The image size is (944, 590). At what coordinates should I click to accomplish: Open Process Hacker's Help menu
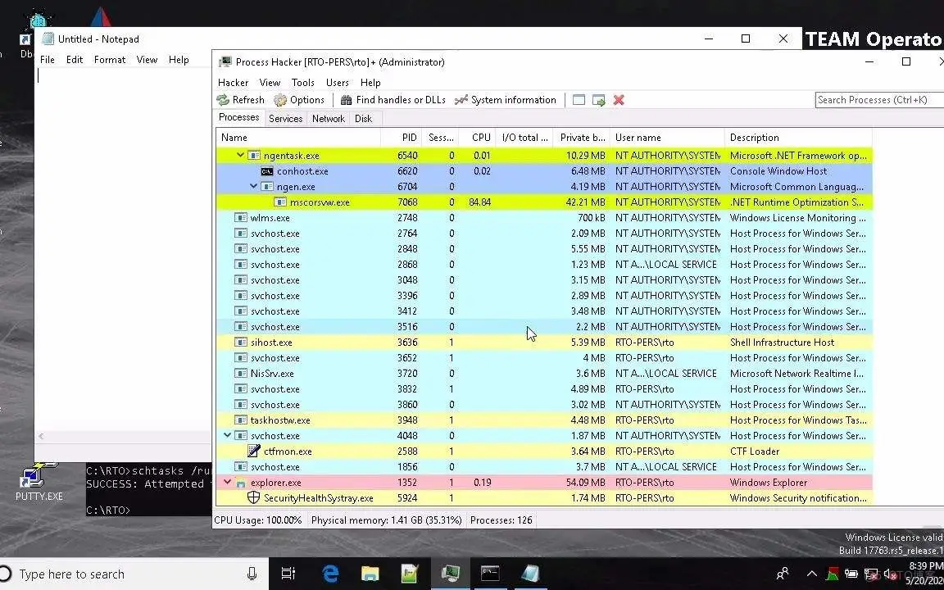pyautogui.click(x=370, y=83)
